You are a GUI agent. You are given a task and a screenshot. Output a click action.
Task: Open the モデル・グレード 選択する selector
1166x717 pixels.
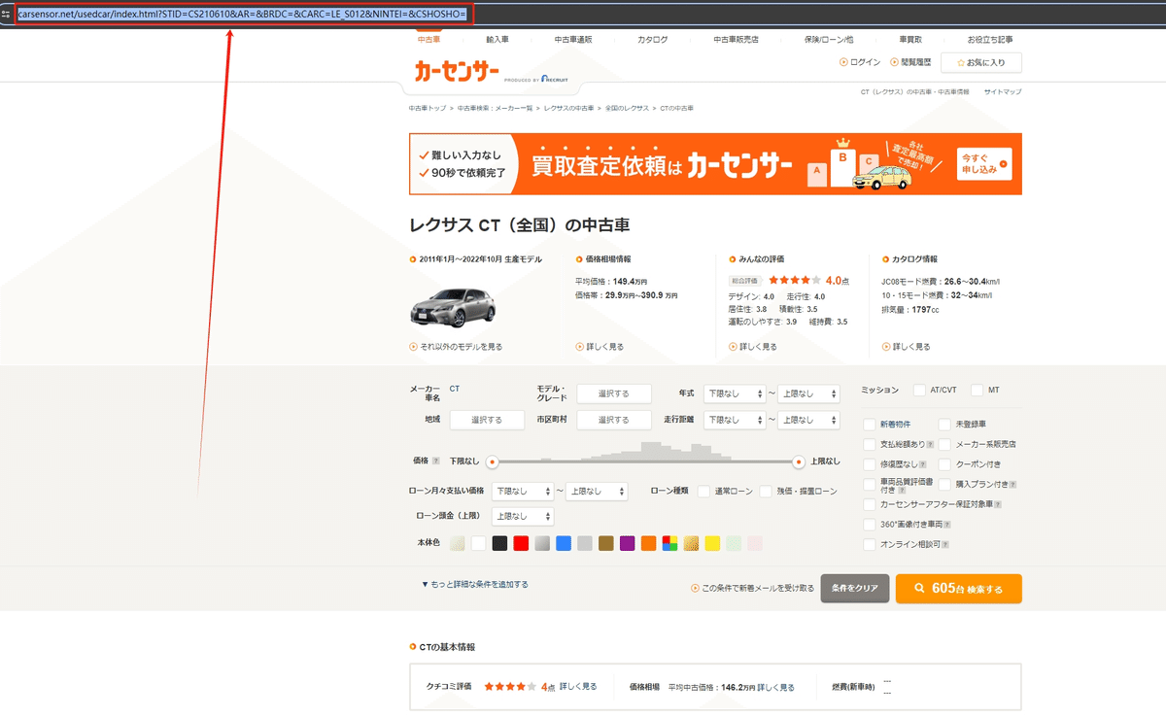[614, 393]
